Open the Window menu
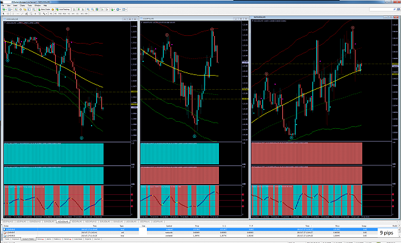Screen dimensions: 401x243 (37, 5)
